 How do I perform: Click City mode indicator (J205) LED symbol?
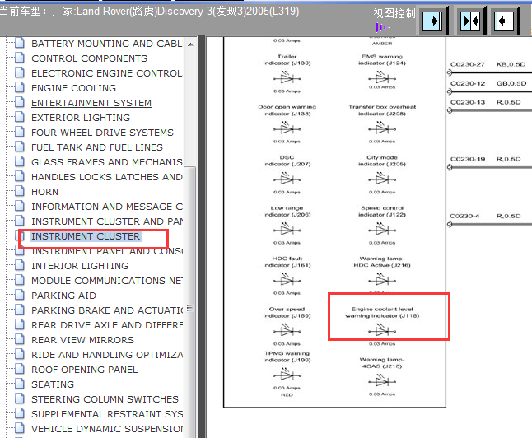point(382,179)
